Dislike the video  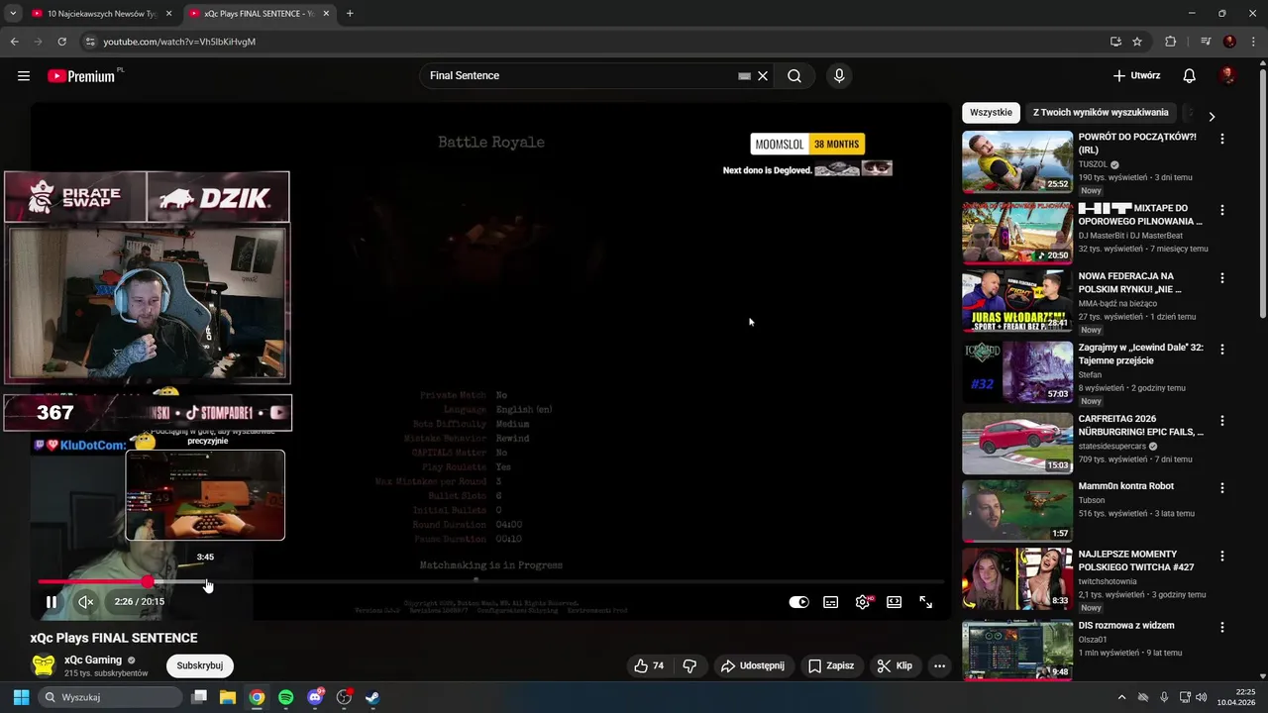[x=690, y=666]
